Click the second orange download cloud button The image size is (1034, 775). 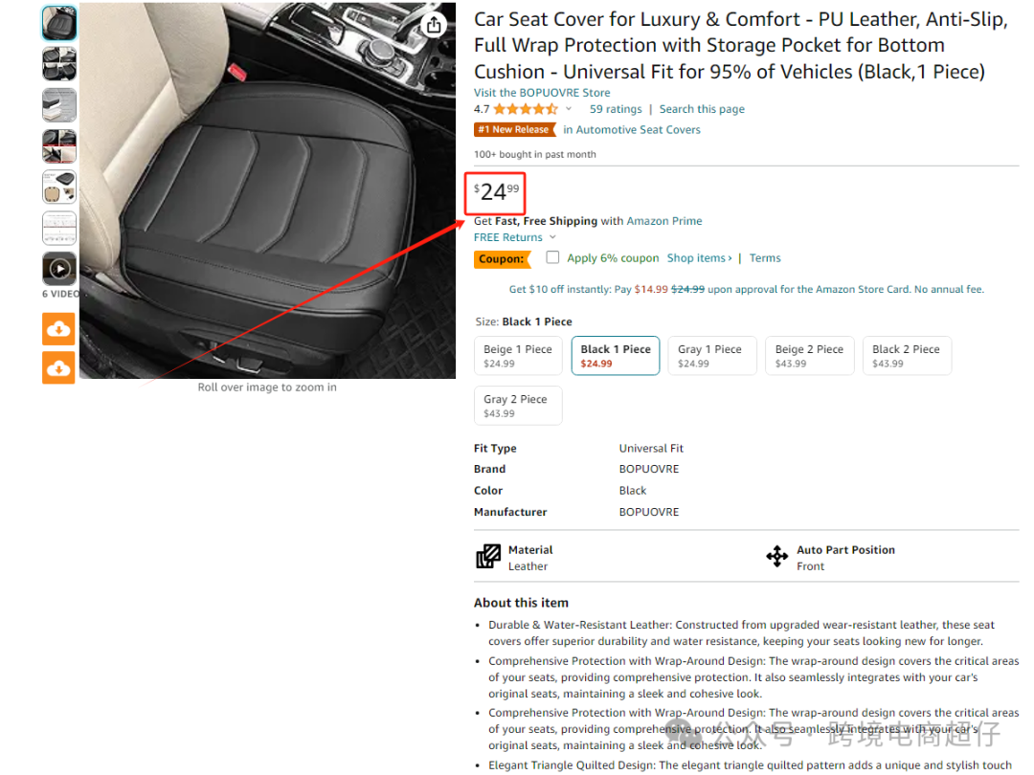(x=58, y=367)
